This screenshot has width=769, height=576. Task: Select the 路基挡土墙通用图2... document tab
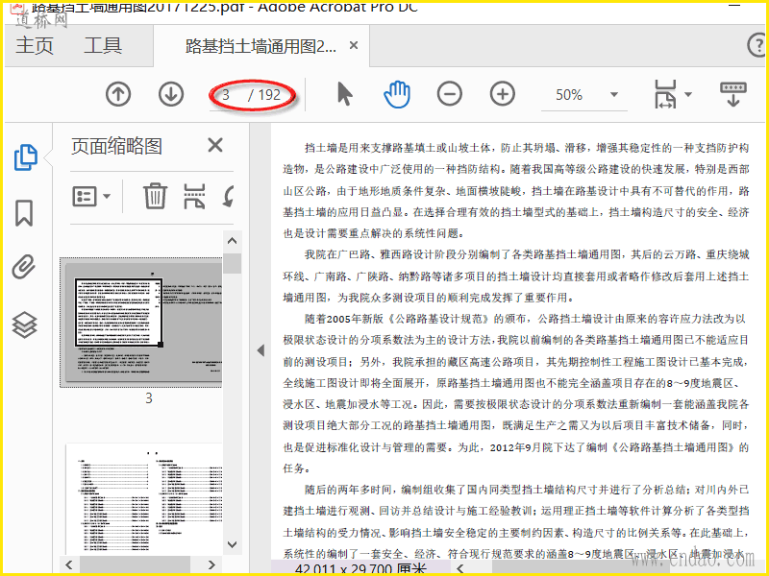click(x=260, y=46)
